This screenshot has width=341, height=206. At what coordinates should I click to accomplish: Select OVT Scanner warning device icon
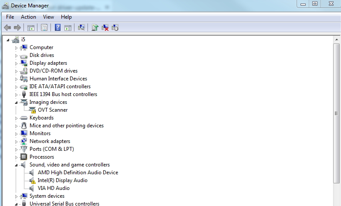pos(32,110)
